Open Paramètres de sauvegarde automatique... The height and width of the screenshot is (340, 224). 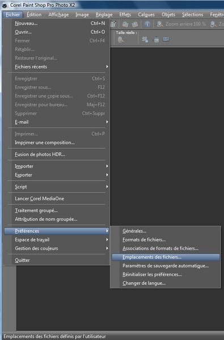(x=166, y=266)
